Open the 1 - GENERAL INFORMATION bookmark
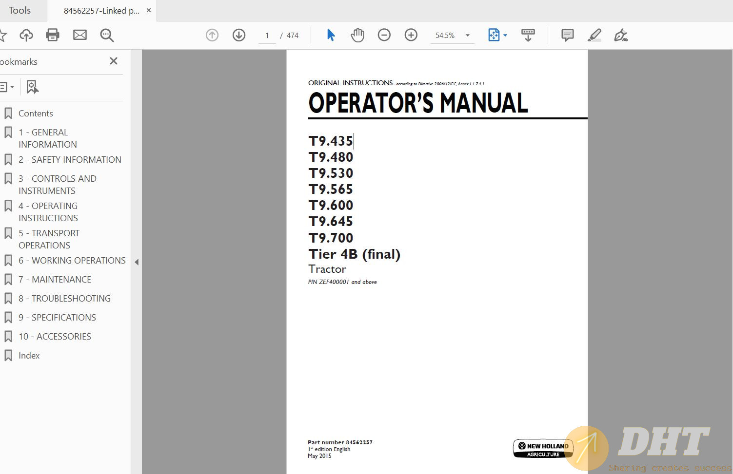The image size is (733, 474). (48, 138)
